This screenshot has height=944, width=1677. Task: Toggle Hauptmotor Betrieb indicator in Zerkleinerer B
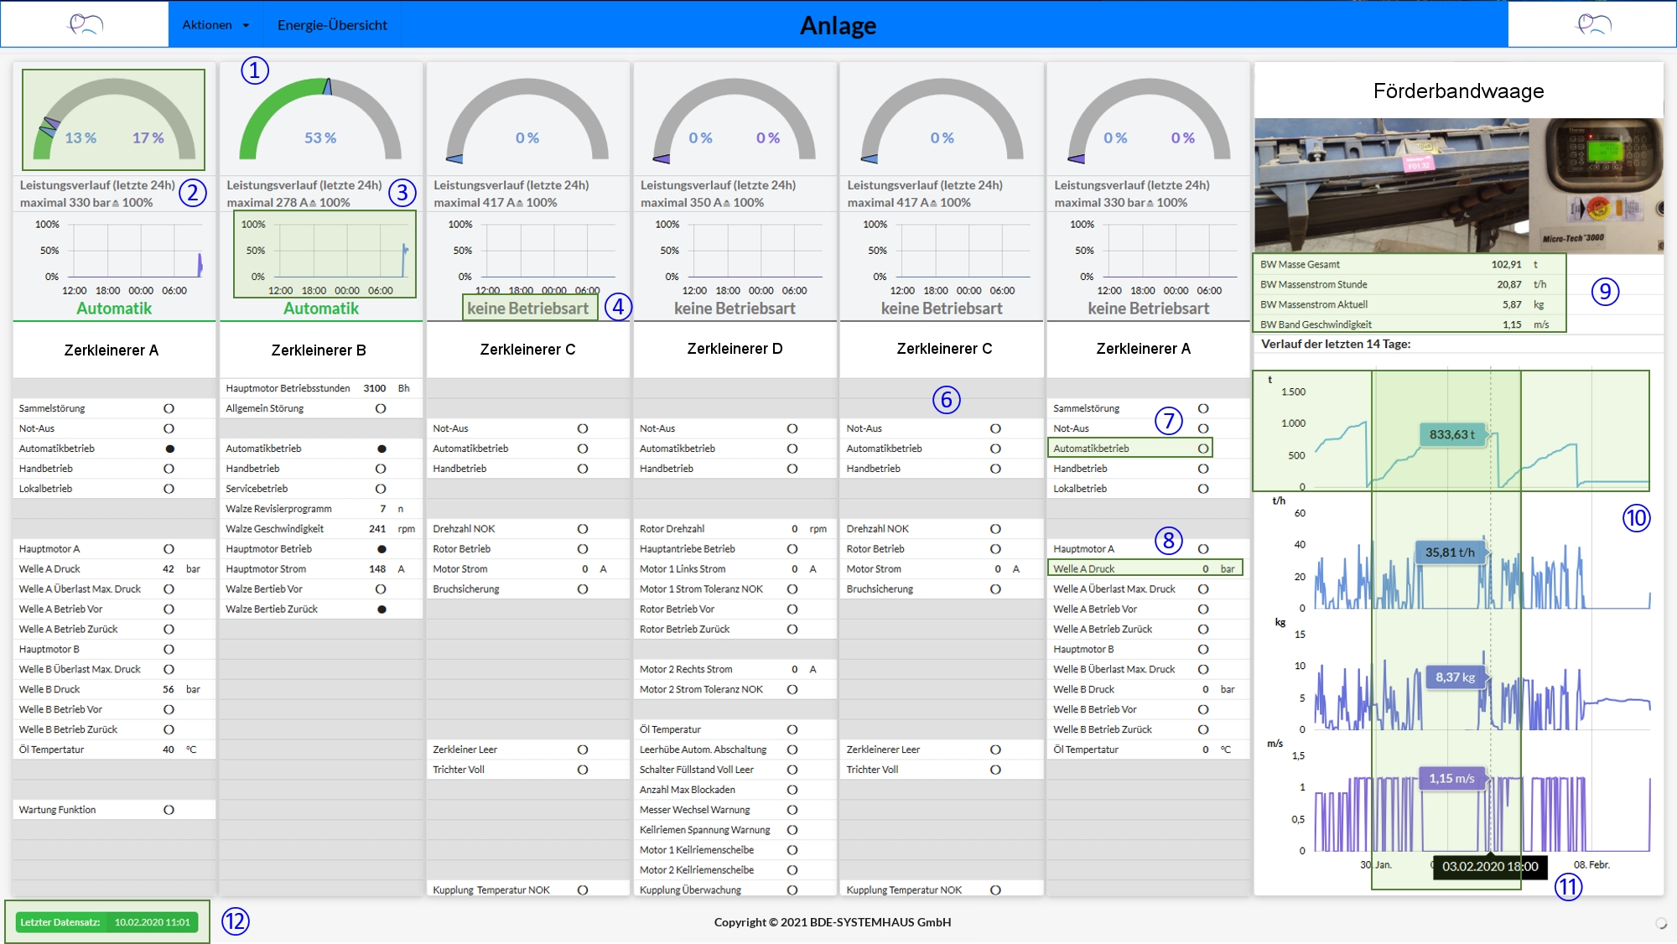tap(382, 549)
